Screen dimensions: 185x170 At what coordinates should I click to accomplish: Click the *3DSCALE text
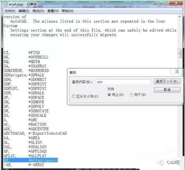click(37, 115)
